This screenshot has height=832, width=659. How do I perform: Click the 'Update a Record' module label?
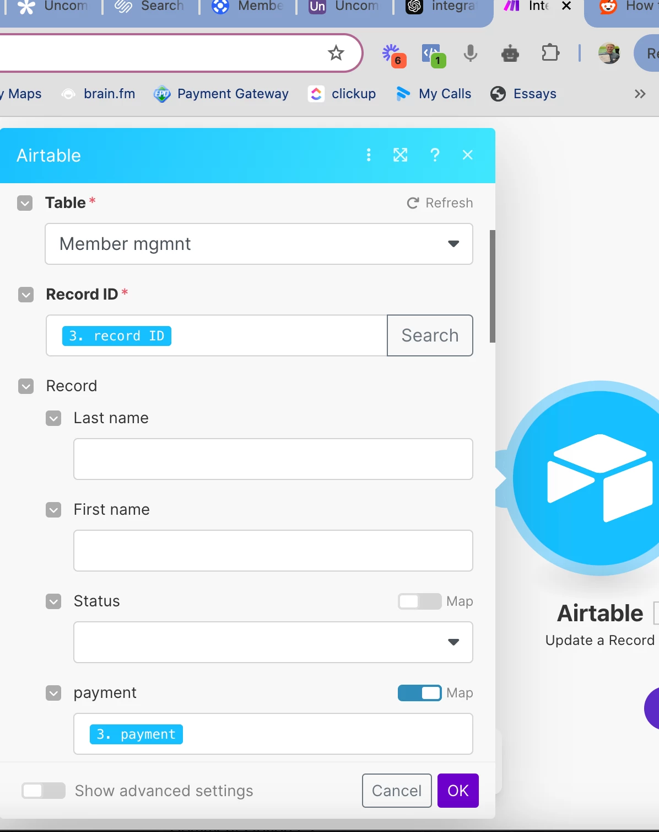tap(599, 641)
